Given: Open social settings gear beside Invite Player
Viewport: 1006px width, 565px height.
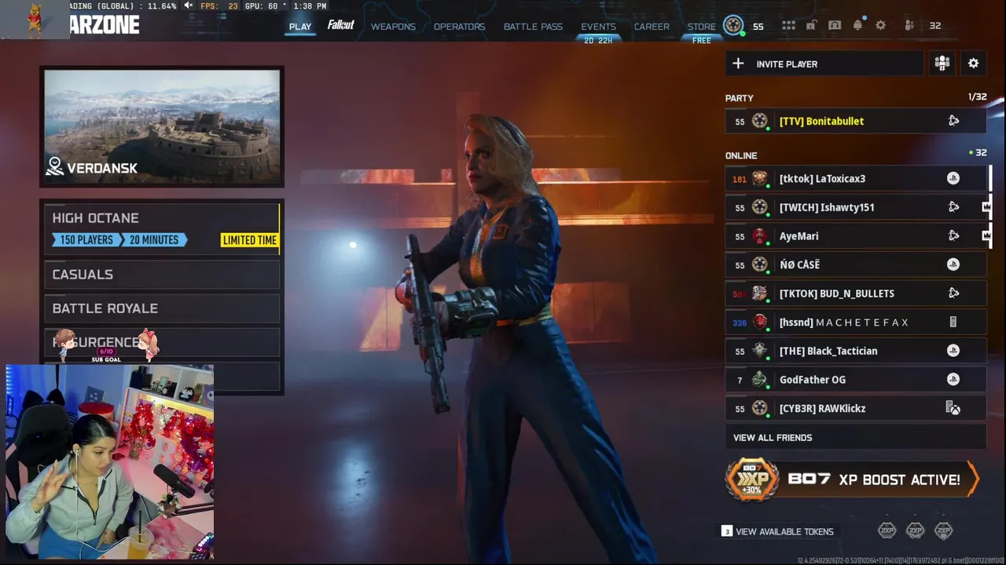Looking at the screenshot, I should point(973,64).
